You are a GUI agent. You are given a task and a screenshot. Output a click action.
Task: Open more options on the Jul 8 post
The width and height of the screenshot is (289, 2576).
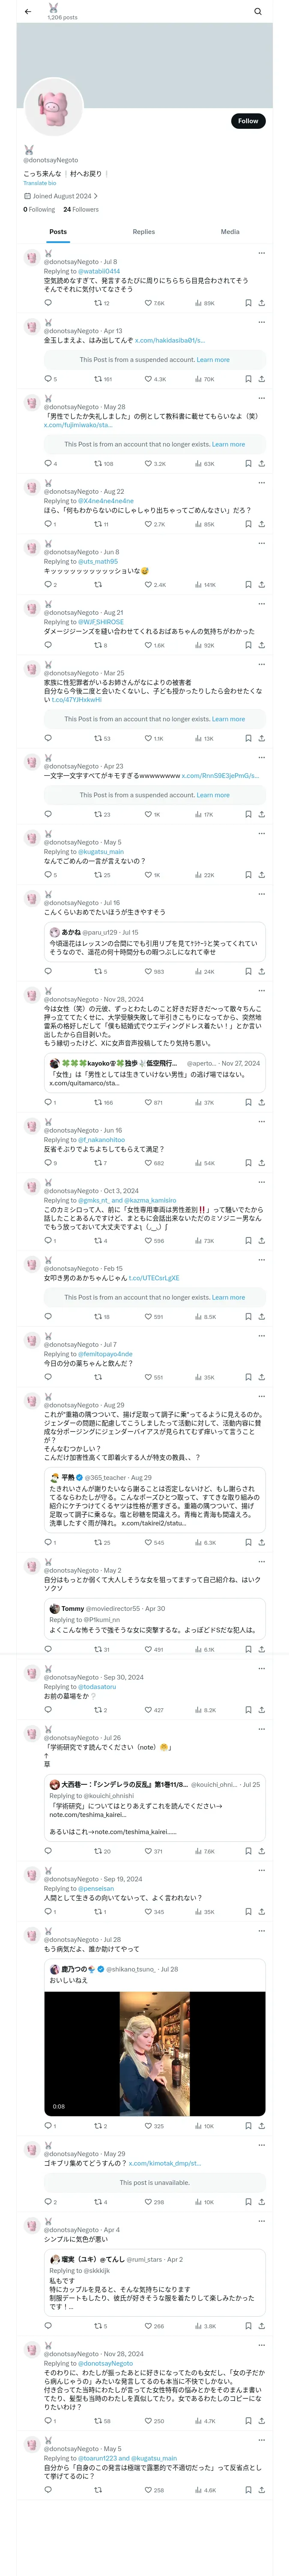261,253
